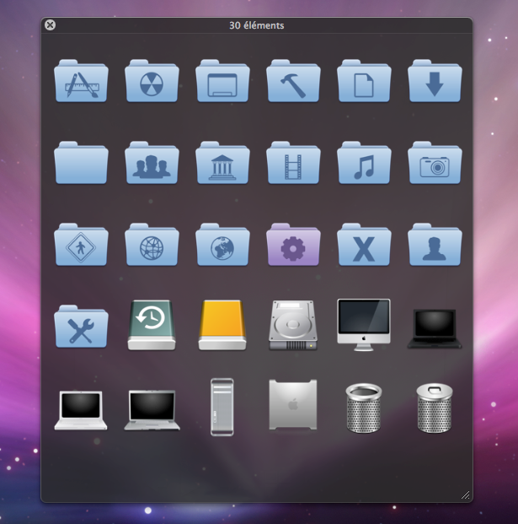Select the Time Machine backup drive icon
518x524 pixels.
152,325
